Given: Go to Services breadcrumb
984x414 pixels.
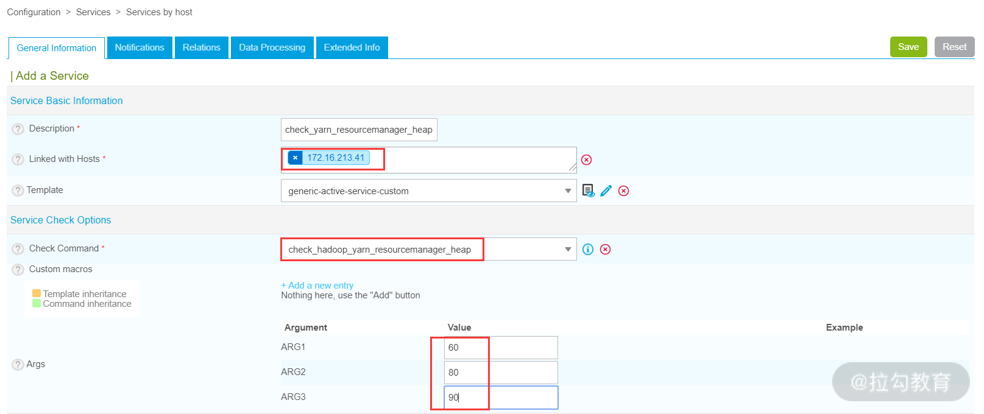Looking at the screenshot, I should [93, 12].
